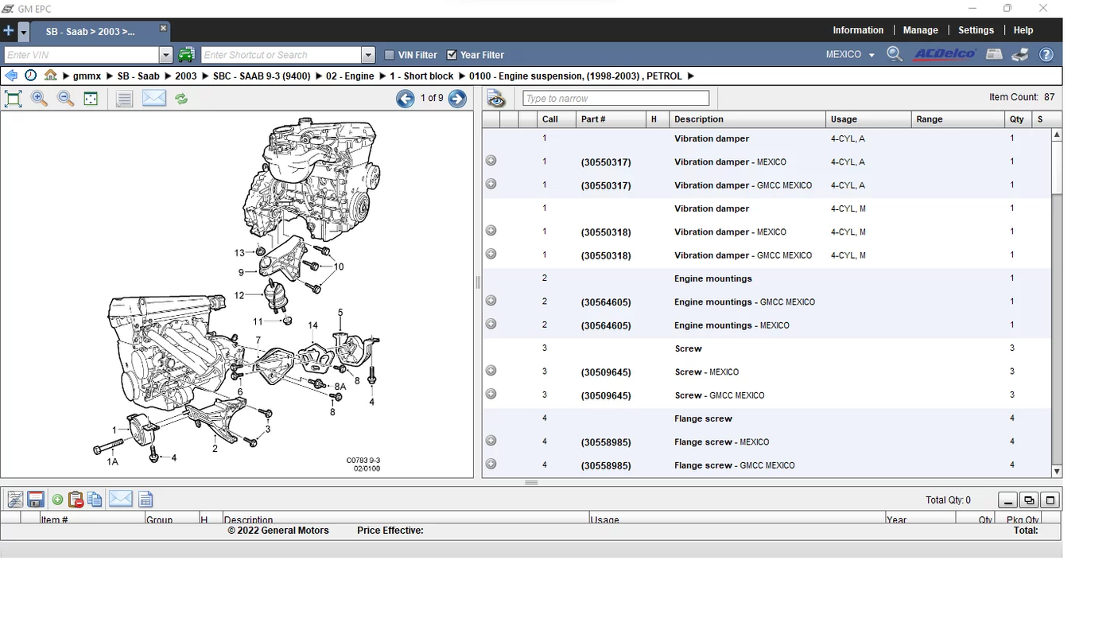
Task: Uncheck the Year Filter checkbox
Action: 452,55
